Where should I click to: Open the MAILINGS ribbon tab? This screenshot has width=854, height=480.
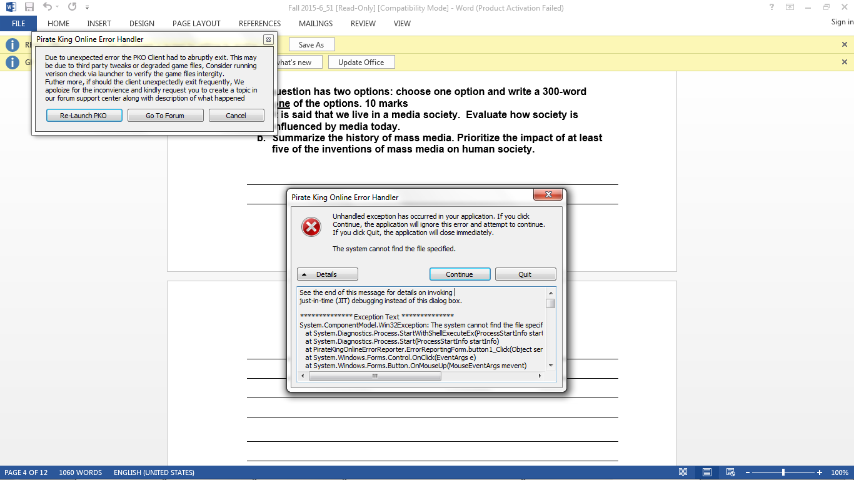[316, 24]
